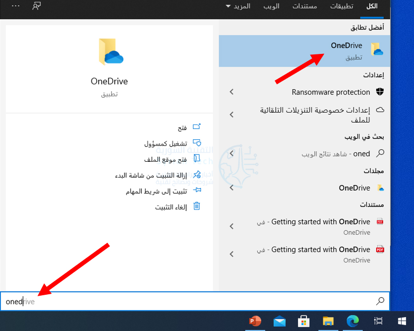The width and height of the screenshot is (414, 331).
Task: Choose إزالة التثبيت من شاشة البدء
Action: pos(151,176)
